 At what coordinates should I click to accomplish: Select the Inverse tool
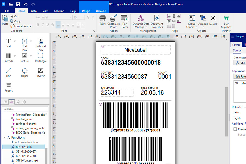pyautogui.click(x=41, y=72)
